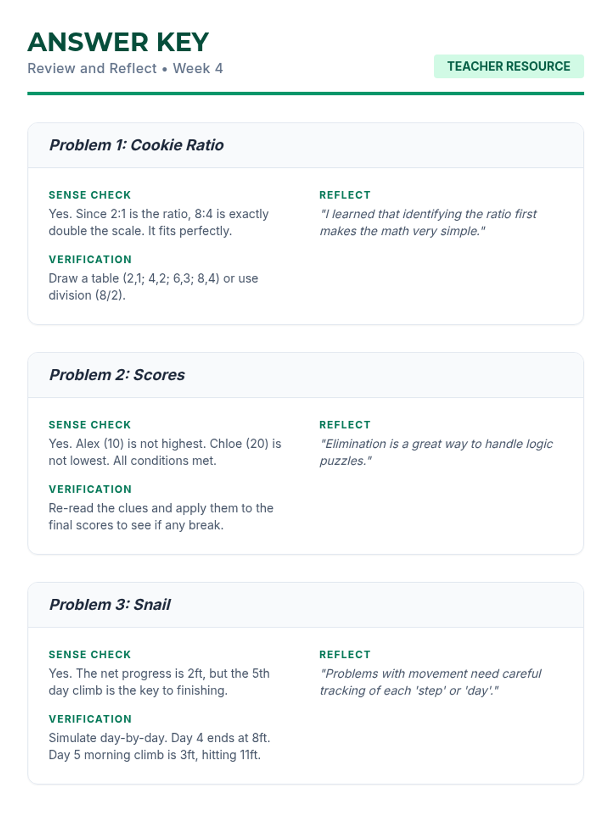Select the Problem 2: Scores header
611x814 pixels.
117,375
